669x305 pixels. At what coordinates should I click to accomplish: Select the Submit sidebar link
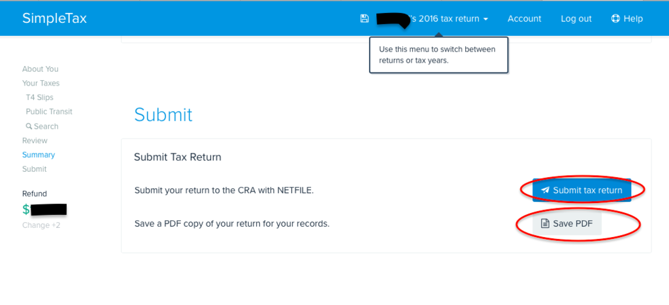[34, 169]
